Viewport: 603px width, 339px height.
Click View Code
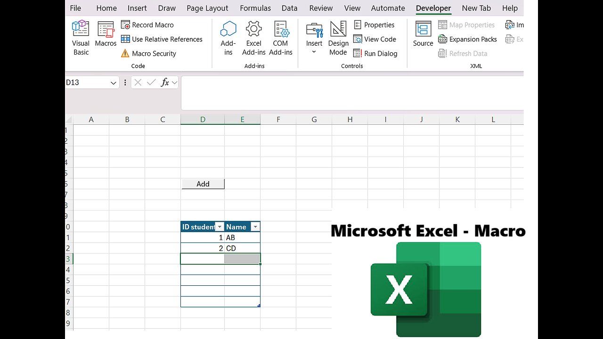pyautogui.click(x=375, y=39)
